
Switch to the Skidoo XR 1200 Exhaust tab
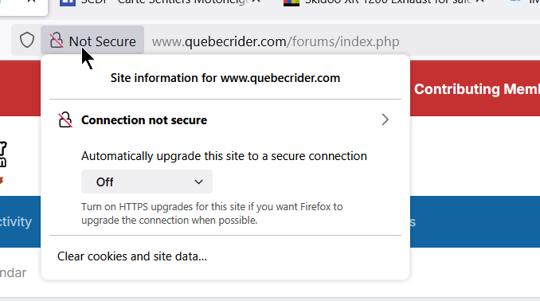(x=387, y=2)
